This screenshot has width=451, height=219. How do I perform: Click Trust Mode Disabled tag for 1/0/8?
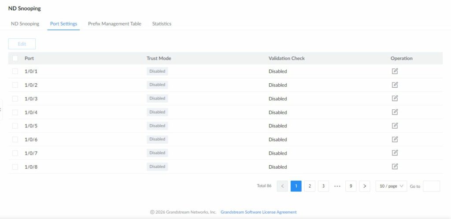click(x=157, y=166)
